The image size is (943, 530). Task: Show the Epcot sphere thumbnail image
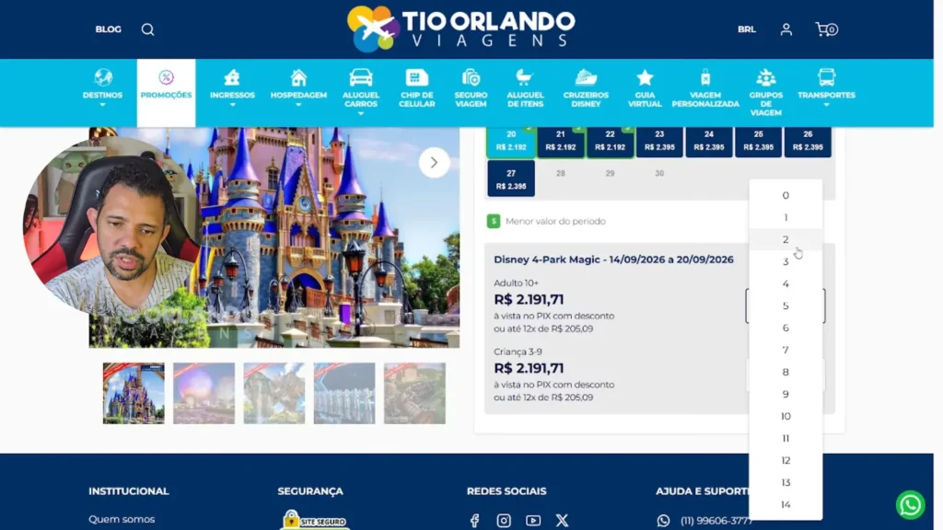(204, 393)
